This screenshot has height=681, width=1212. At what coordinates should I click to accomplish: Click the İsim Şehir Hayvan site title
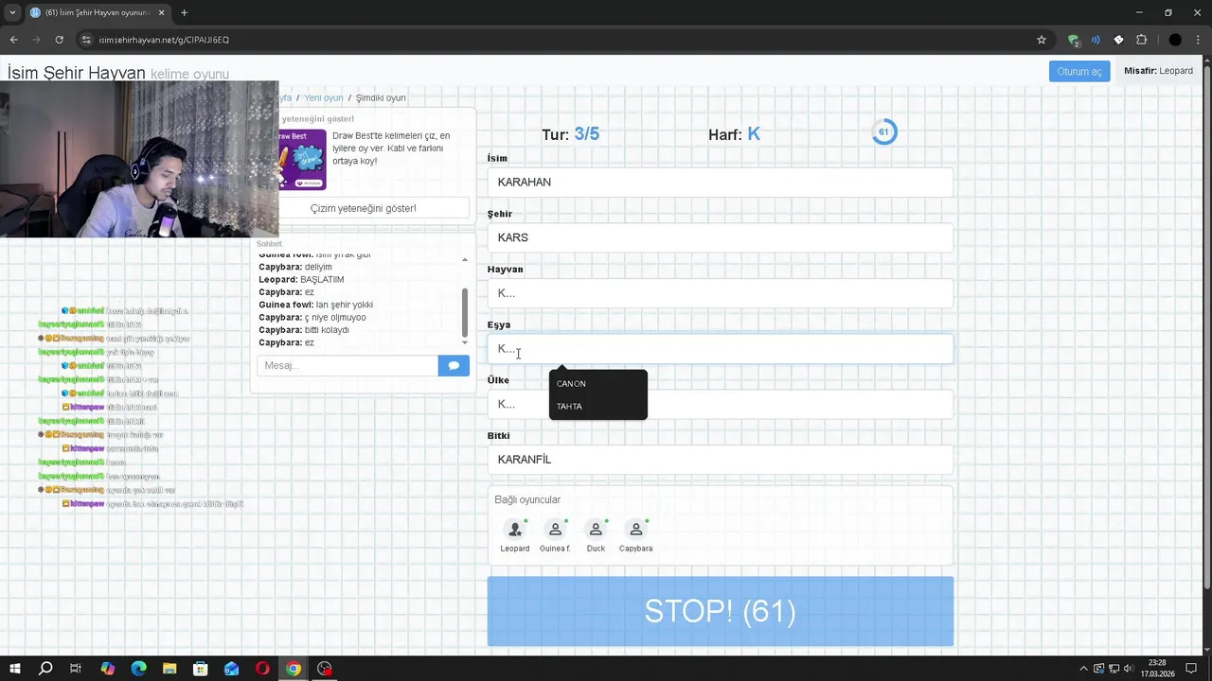point(77,73)
